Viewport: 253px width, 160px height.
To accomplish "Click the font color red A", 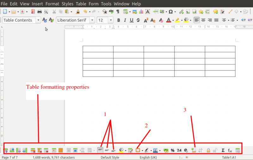I will (169, 20).
